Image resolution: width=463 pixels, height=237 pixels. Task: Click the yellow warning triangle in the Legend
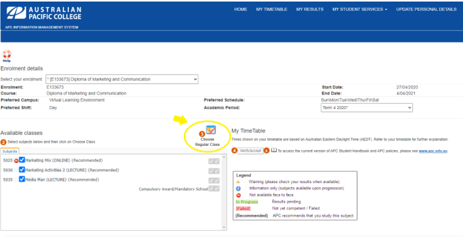[x=238, y=182]
